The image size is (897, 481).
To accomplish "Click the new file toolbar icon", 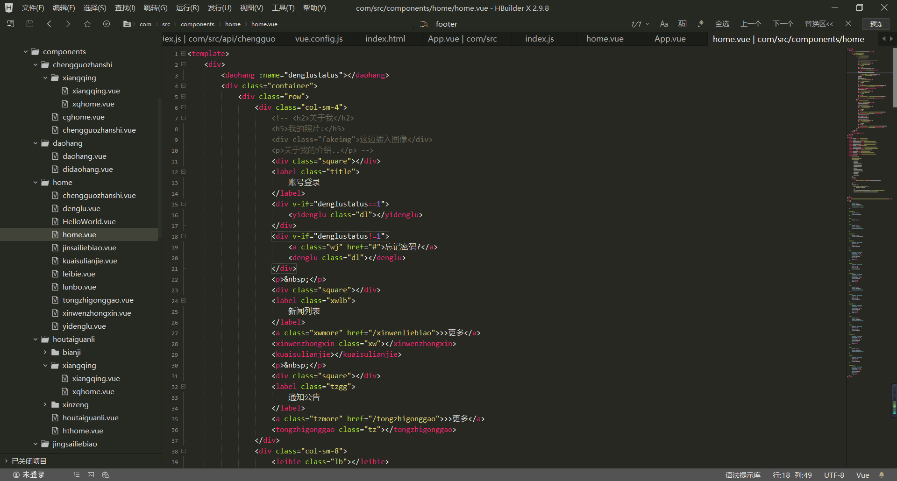I will pyautogui.click(x=11, y=24).
